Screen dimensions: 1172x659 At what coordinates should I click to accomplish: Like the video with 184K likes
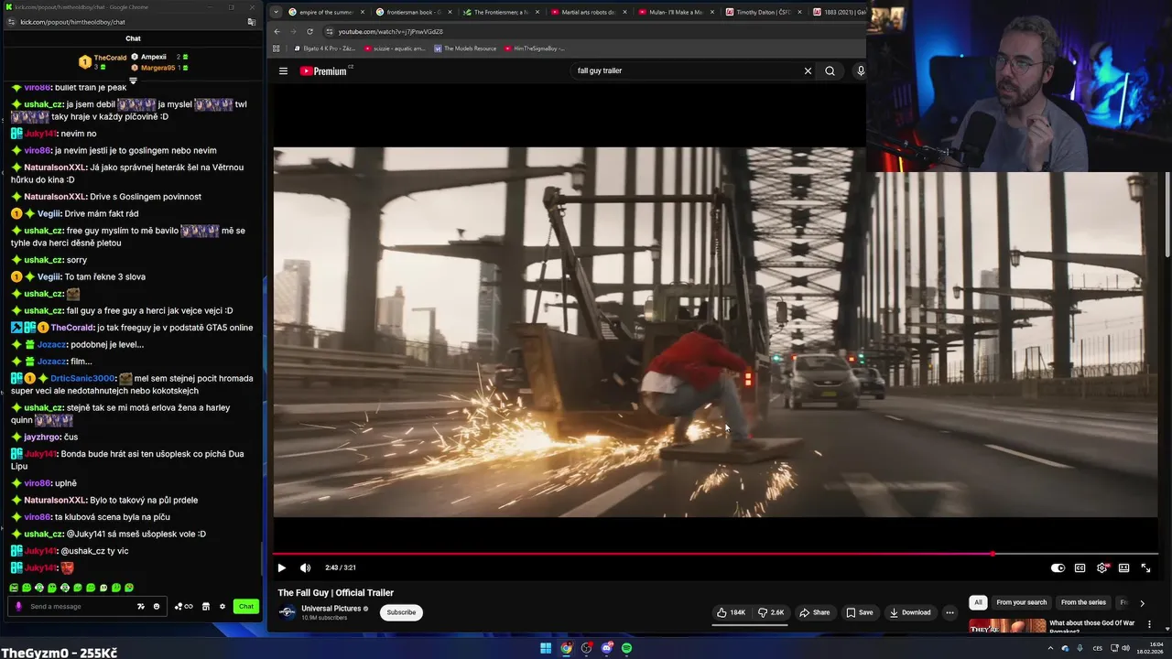pos(731,612)
